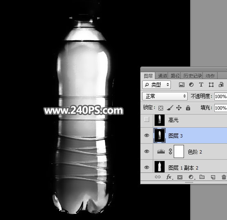The height and width of the screenshot is (220, 227).
Task: Open the 类型 filter type dropdown
Action: click(157, 85)
